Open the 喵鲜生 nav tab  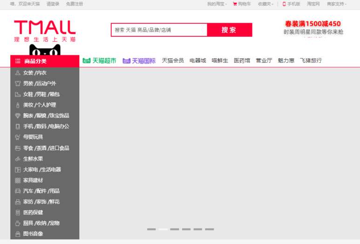tap(220, 61)
